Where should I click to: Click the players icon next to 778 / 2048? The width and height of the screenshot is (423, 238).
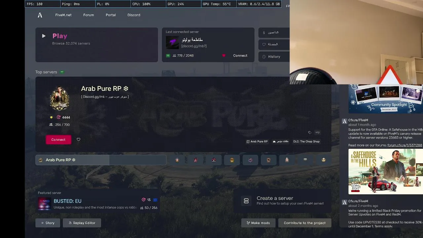coord(174,56)
